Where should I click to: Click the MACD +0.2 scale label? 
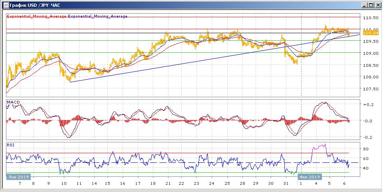click(369, 104)
